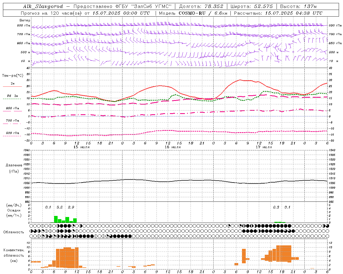Click the small green precipitation bar on 17 July
This screenshot has height=274, width=343.
pyautogui.click(x=280, y=222)
